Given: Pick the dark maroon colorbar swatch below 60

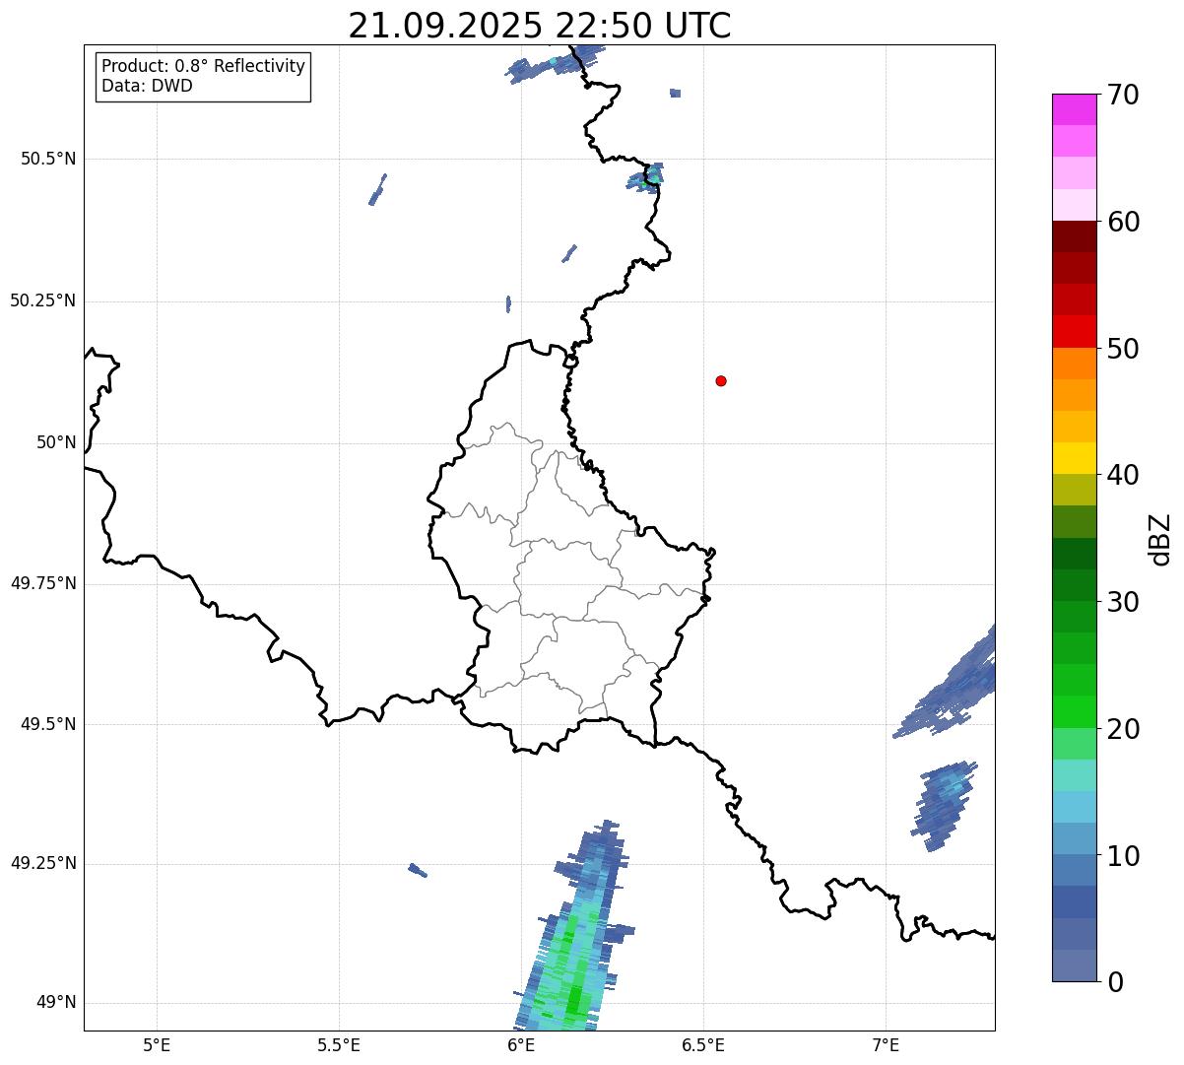Looking at the screenshot, I should click(x=1074, y=236).
